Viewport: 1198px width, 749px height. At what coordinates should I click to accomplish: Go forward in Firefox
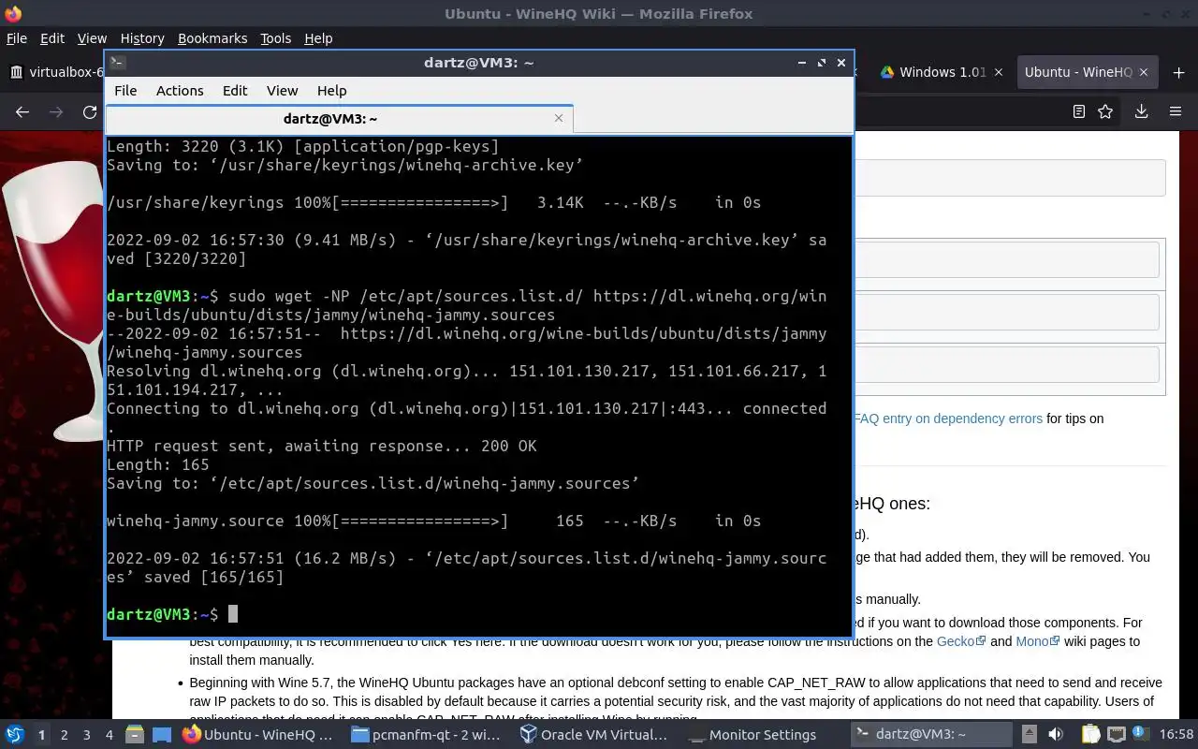pos(56,111)
